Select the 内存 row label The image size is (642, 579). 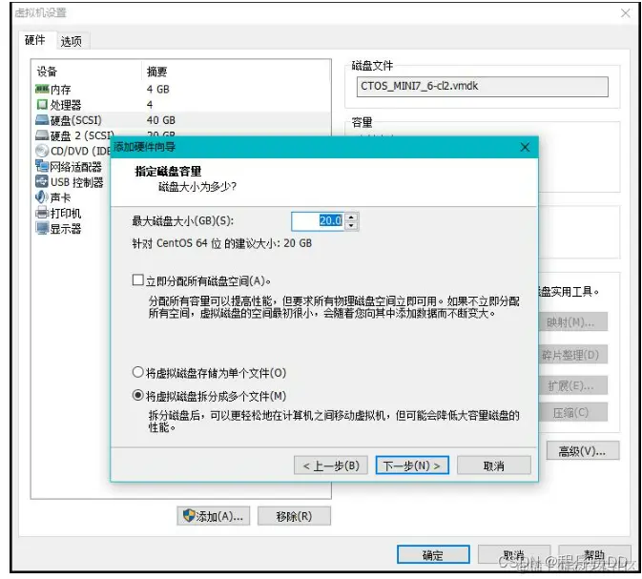pos(61,90)
